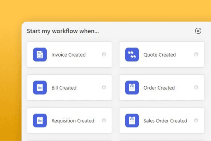Screen dimensions: 211x141
Task: Show help tooltip for Order Created
Action: click(x=196, y=87)
